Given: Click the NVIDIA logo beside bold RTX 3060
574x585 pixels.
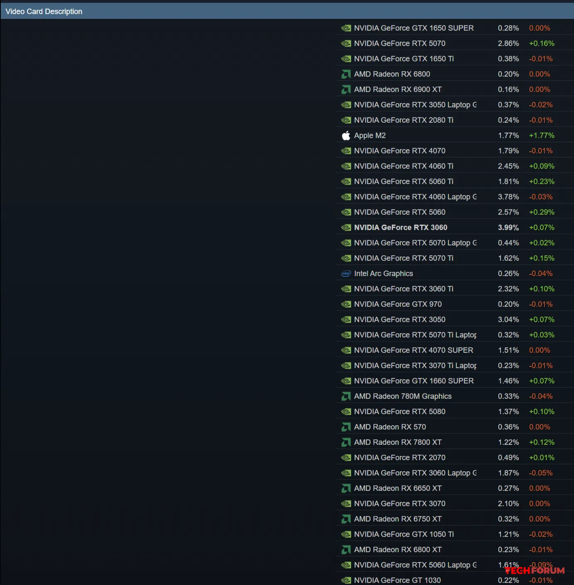Looking at the screenshot, I should tap(346, 228).
